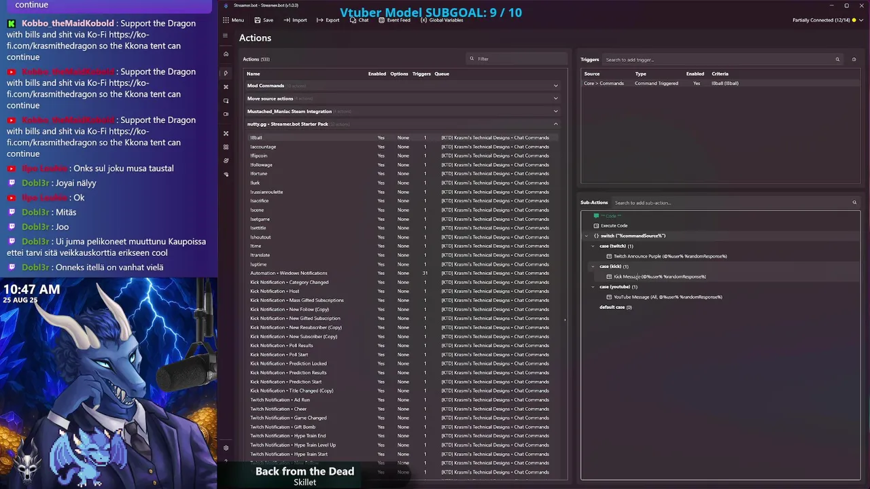Image resolution: width=870 pixels, height=489 pixels.
Task: Select the Execute Code sub-action
Action: 614,225
